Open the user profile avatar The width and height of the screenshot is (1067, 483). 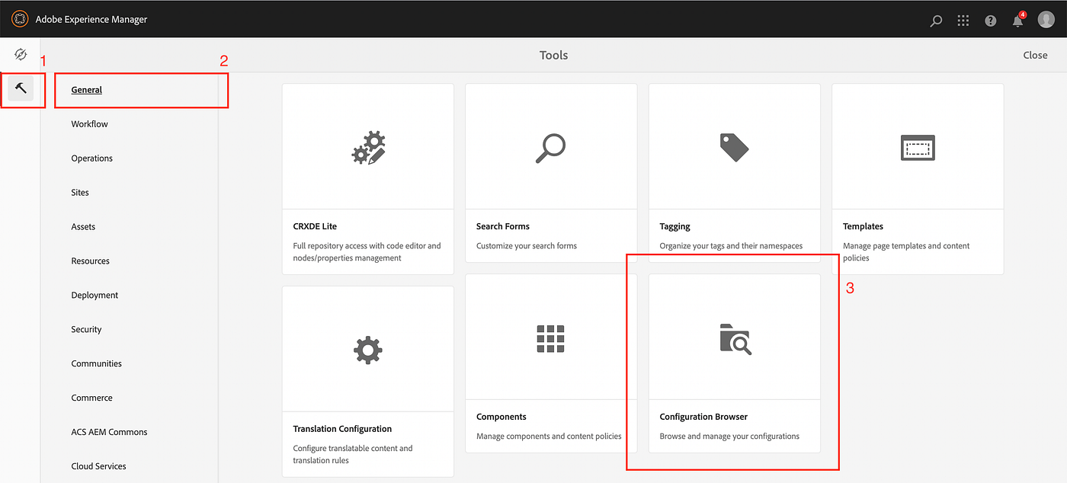tap(1045, 19)
